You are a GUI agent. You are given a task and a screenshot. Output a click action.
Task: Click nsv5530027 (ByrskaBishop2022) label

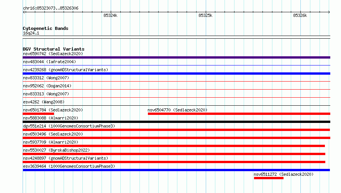[56, 150]
